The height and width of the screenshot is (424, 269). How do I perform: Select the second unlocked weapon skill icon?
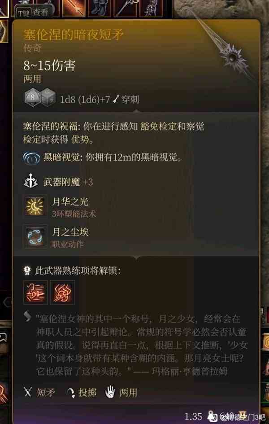[62, 293]
